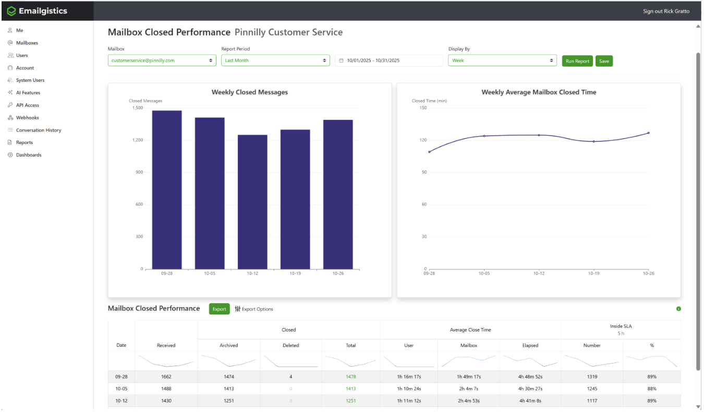Click the 09-28 bar in closed messages chart
Viewport: 704px width, 412px height.
tap(167, 190)
